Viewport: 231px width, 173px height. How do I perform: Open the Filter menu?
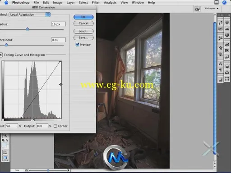(96, 3)
